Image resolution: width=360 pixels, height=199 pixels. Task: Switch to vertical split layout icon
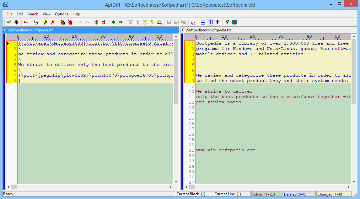210,22
